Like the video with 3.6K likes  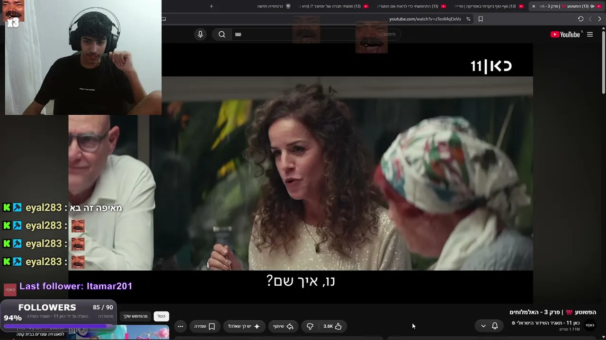tap(332, 326)
